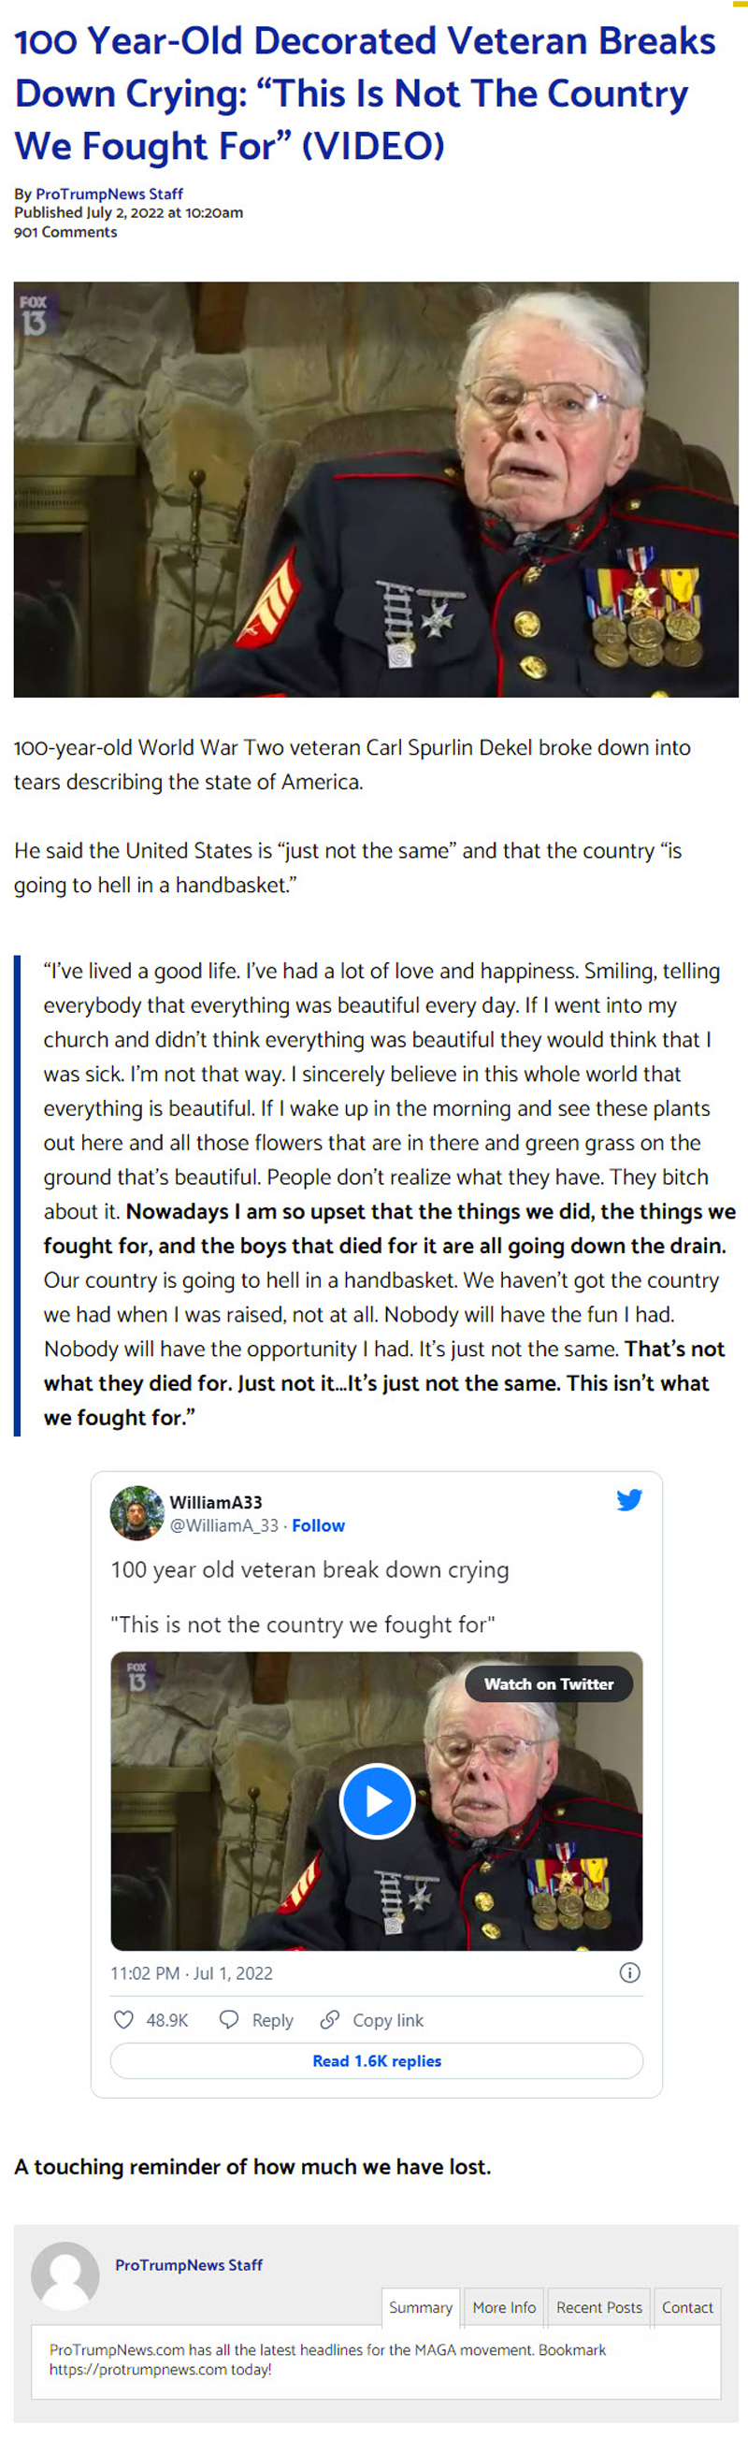The width and height of the screenshot is (748, 2440).
Task: Click the Twitter bird logo icon
Action: [628, 1499]
